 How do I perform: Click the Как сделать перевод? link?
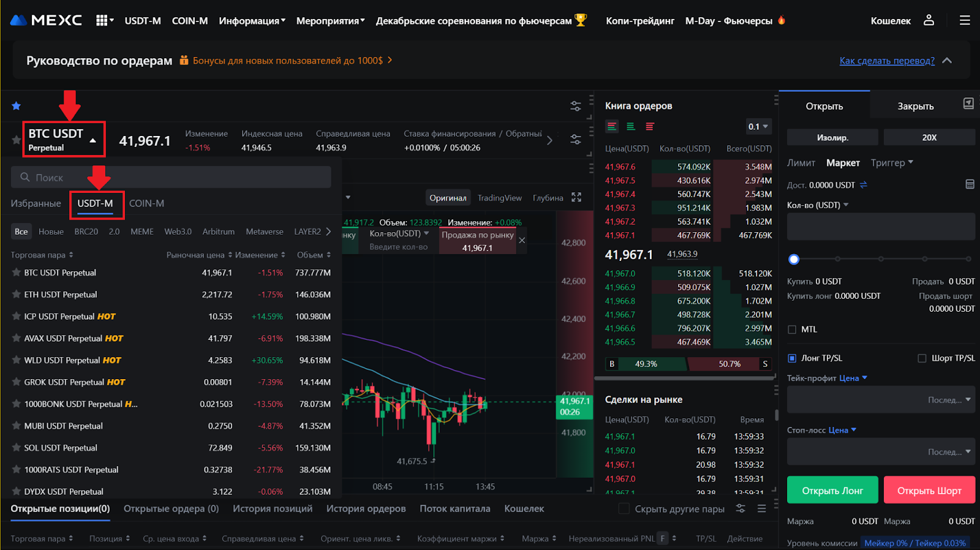886,61
